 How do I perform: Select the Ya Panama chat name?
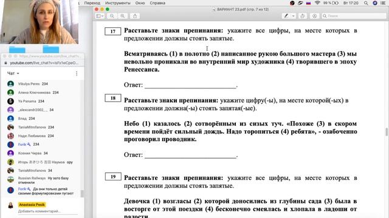(27, 101)
